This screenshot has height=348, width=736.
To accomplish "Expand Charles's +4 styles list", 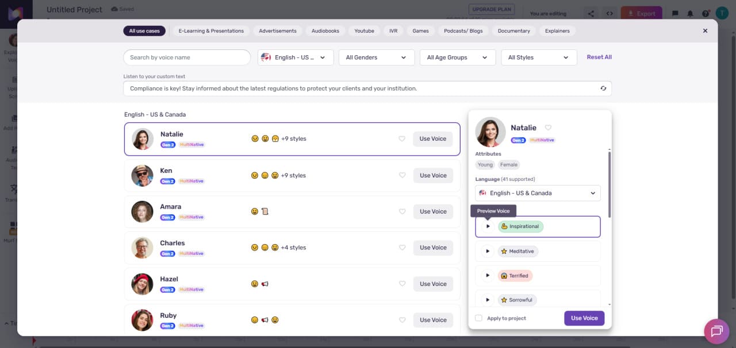I will 293,248.
